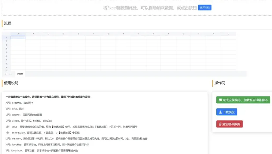Viewport: 272px width, 154px height.
Task: Select column J header
Action: (x=153, y=34)
